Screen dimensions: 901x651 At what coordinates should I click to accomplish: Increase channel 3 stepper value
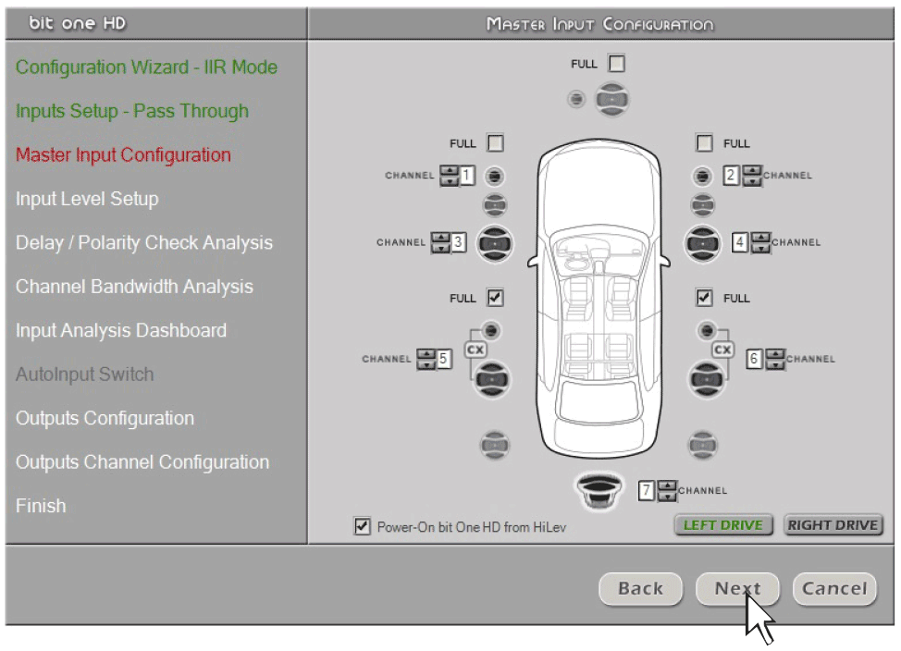440,238
